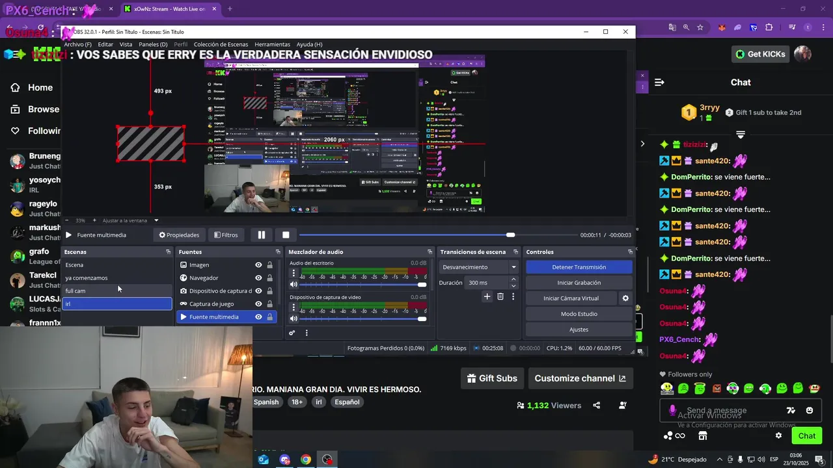Viewport: 833px width, 468px height.
Task: Select the Imagen source row
Action: coord(226,265)
